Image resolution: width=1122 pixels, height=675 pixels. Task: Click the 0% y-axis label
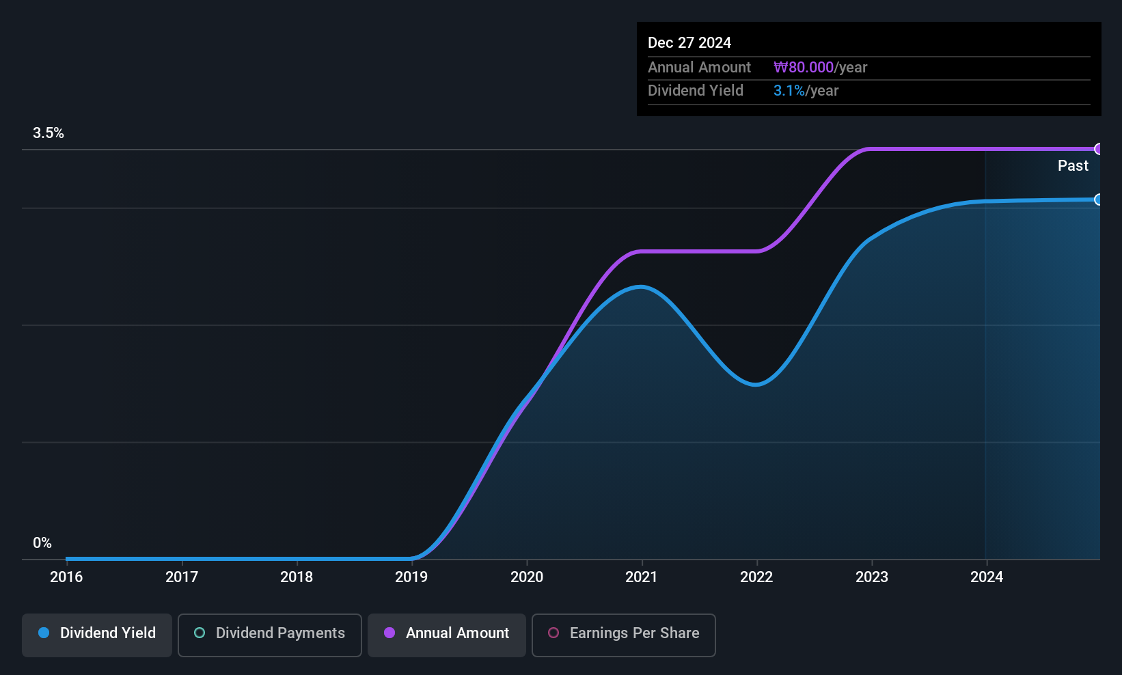coord(42,543)
